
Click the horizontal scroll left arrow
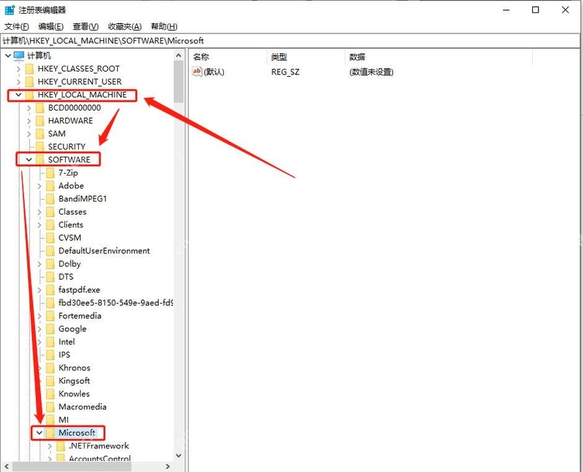pyautogui.click(x=6, y=466)
